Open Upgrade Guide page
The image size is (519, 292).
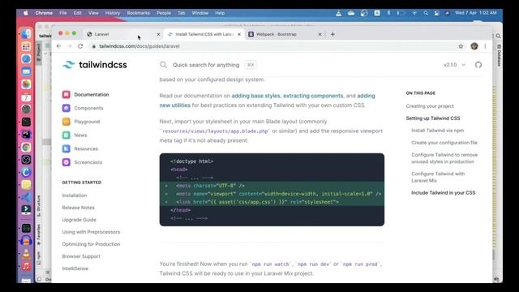click(79, 220)
